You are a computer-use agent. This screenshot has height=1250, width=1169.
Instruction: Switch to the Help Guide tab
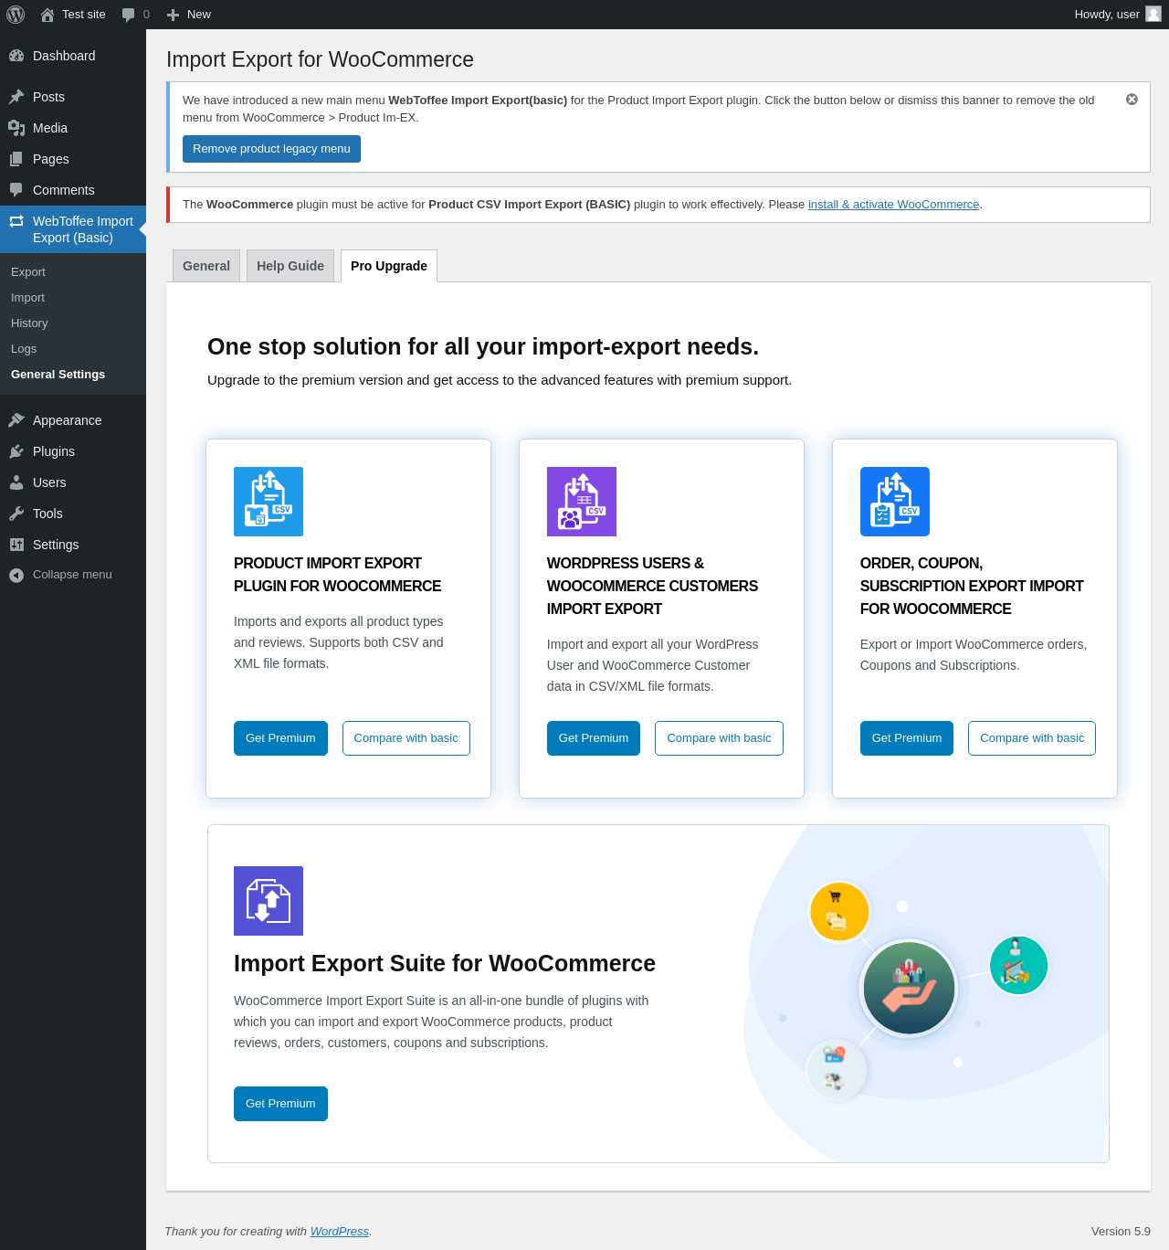click(x=290, y=266)
